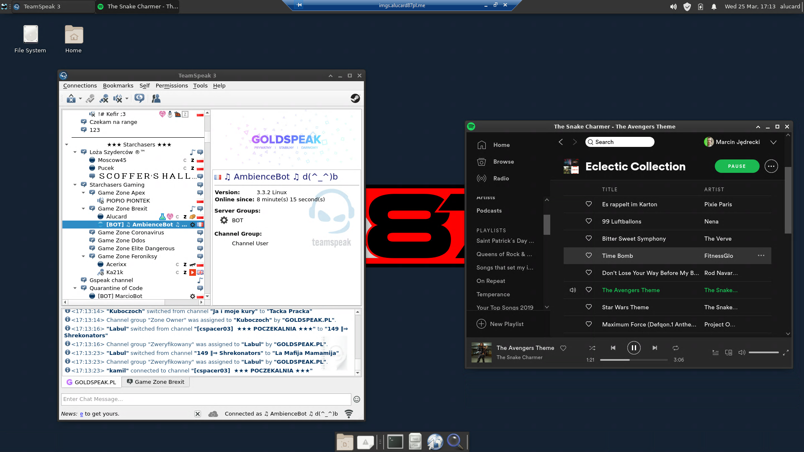Screen dimensions: 804x452
Task: Enable shuffle in Spotify player
Action: tap(592, 348)
